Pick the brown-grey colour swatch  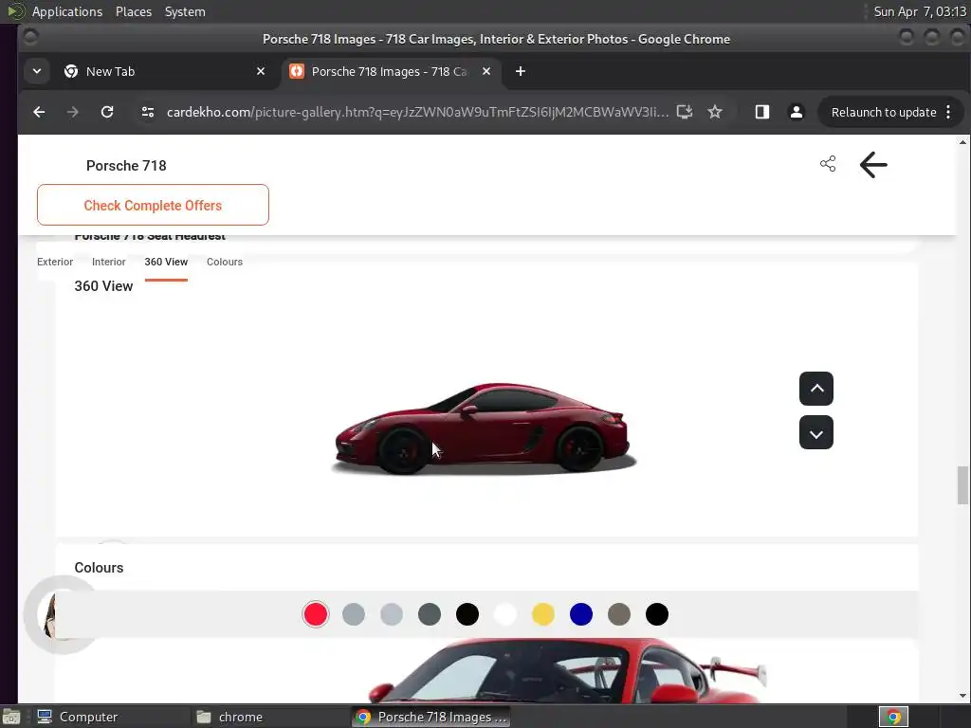pyautogui.click(x=618, y=614)
